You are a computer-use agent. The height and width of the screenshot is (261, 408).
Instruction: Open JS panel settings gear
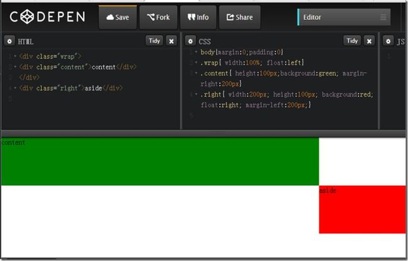[388, 41]
